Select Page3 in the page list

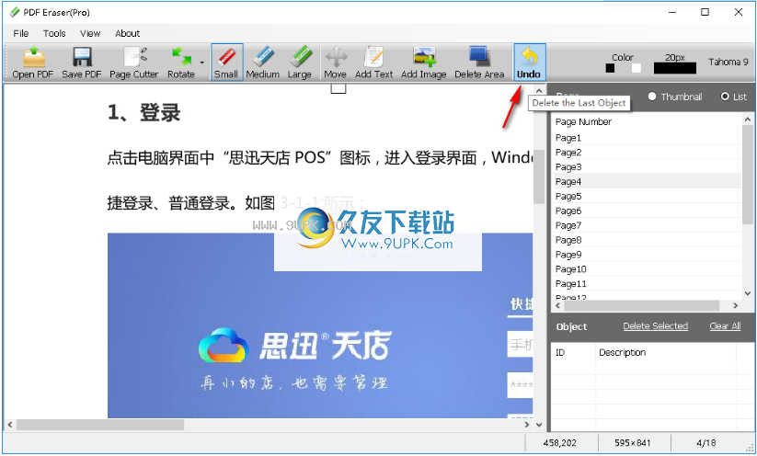click(646, 167)
